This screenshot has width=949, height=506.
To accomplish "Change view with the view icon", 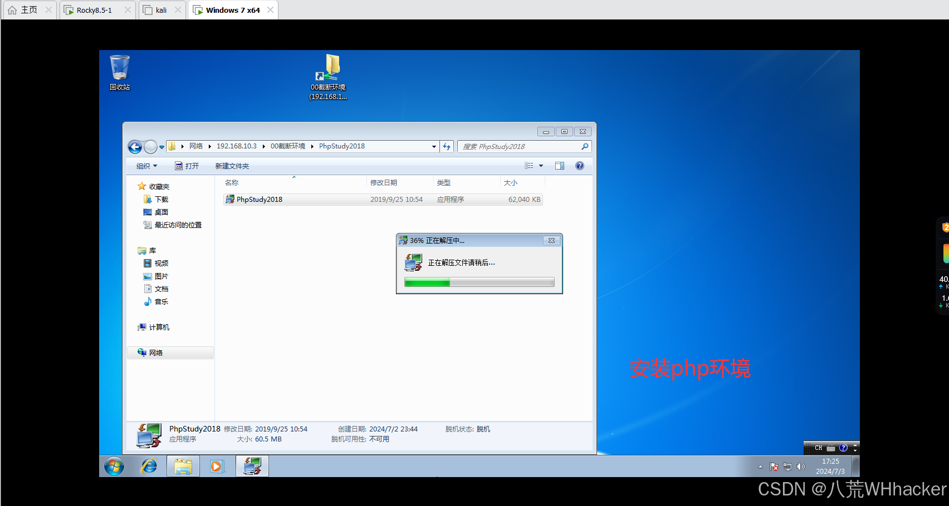I will coord(529,166).
